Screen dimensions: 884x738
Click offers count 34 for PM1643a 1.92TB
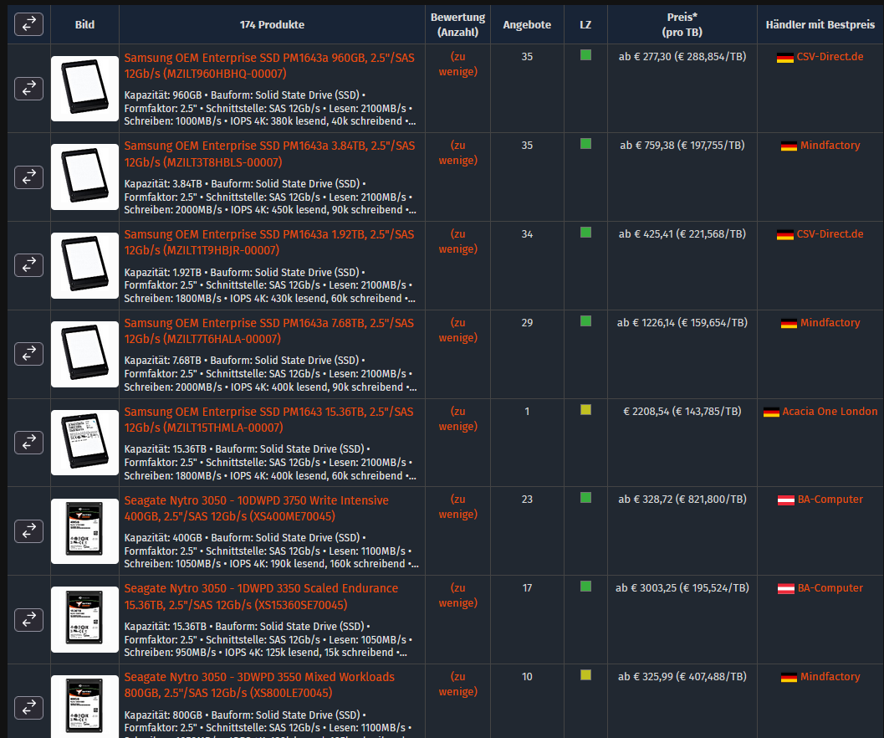(x=527, y=233)
